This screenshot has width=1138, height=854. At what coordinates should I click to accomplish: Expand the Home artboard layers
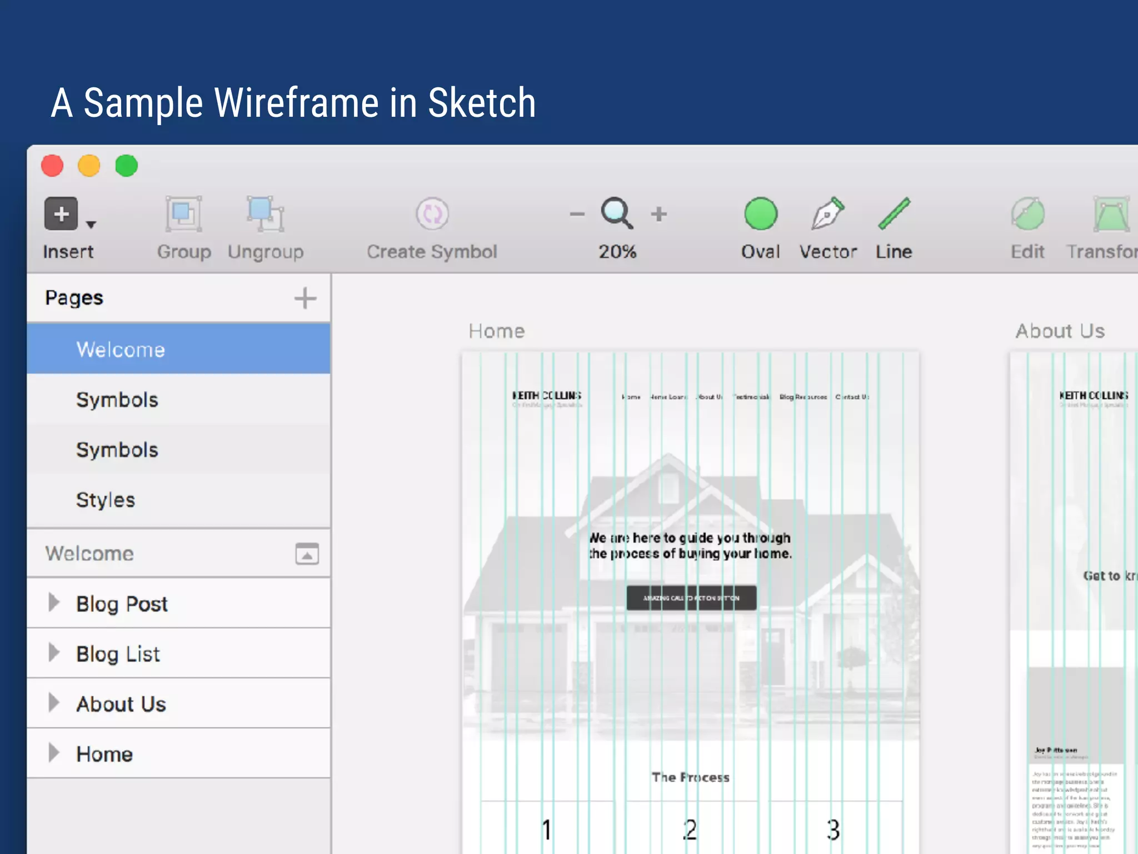tap(54, 752)
